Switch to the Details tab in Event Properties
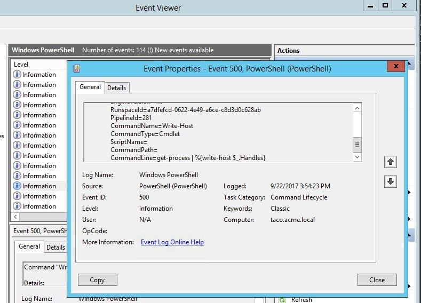The image size is (421, 303). (116, 87)
